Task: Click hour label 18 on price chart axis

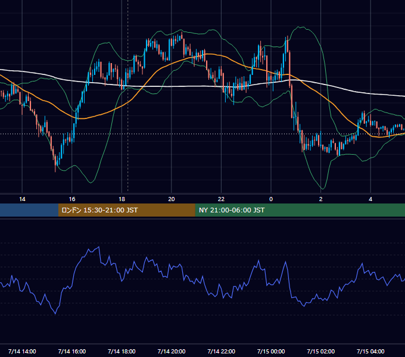Action: 121,199
